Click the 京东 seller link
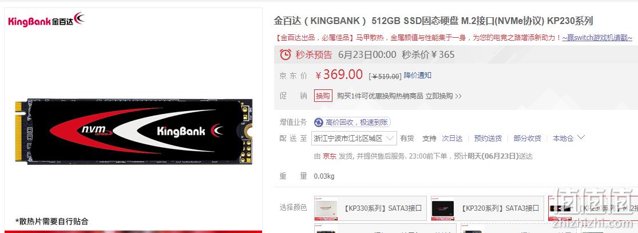Image resolution: width=638 pixels, height=233 pixels. (x=330, y=156)
